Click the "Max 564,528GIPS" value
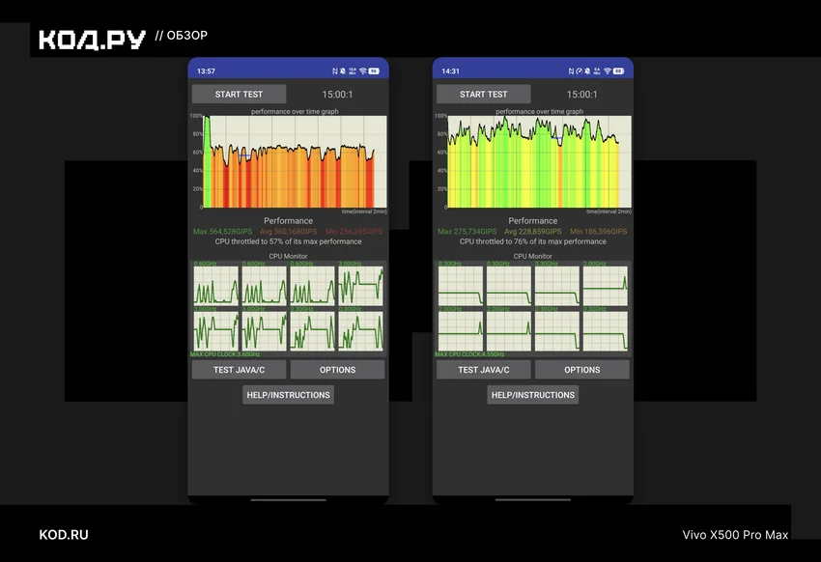This screenshot has width=821, height=562. tap(222, 232)
